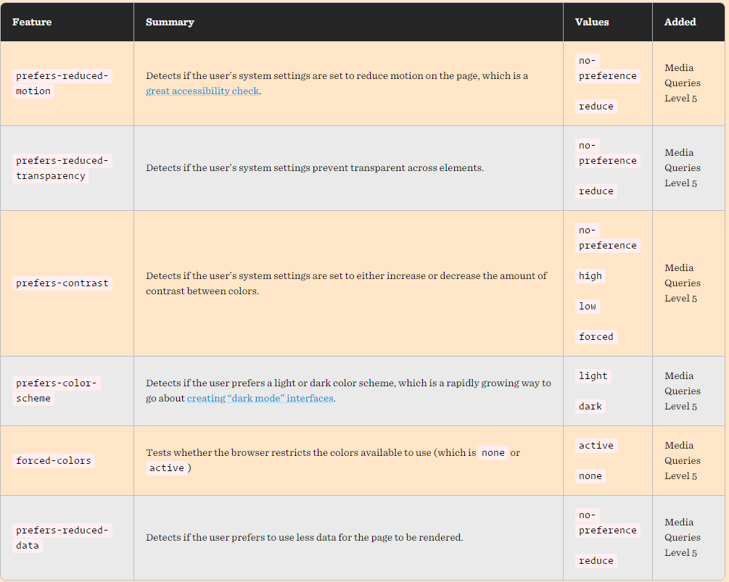Click 'none' in the forced-colors Values cell
Screen dimensions: 729x582
590,476
